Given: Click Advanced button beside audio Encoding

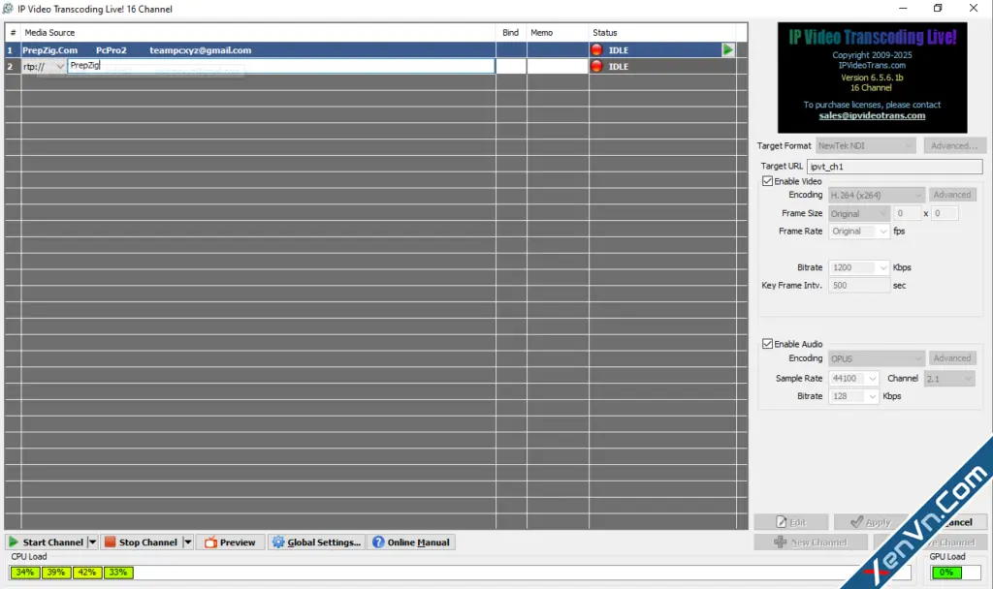Looking at the screenshot, I should click(x=952, y=358).
